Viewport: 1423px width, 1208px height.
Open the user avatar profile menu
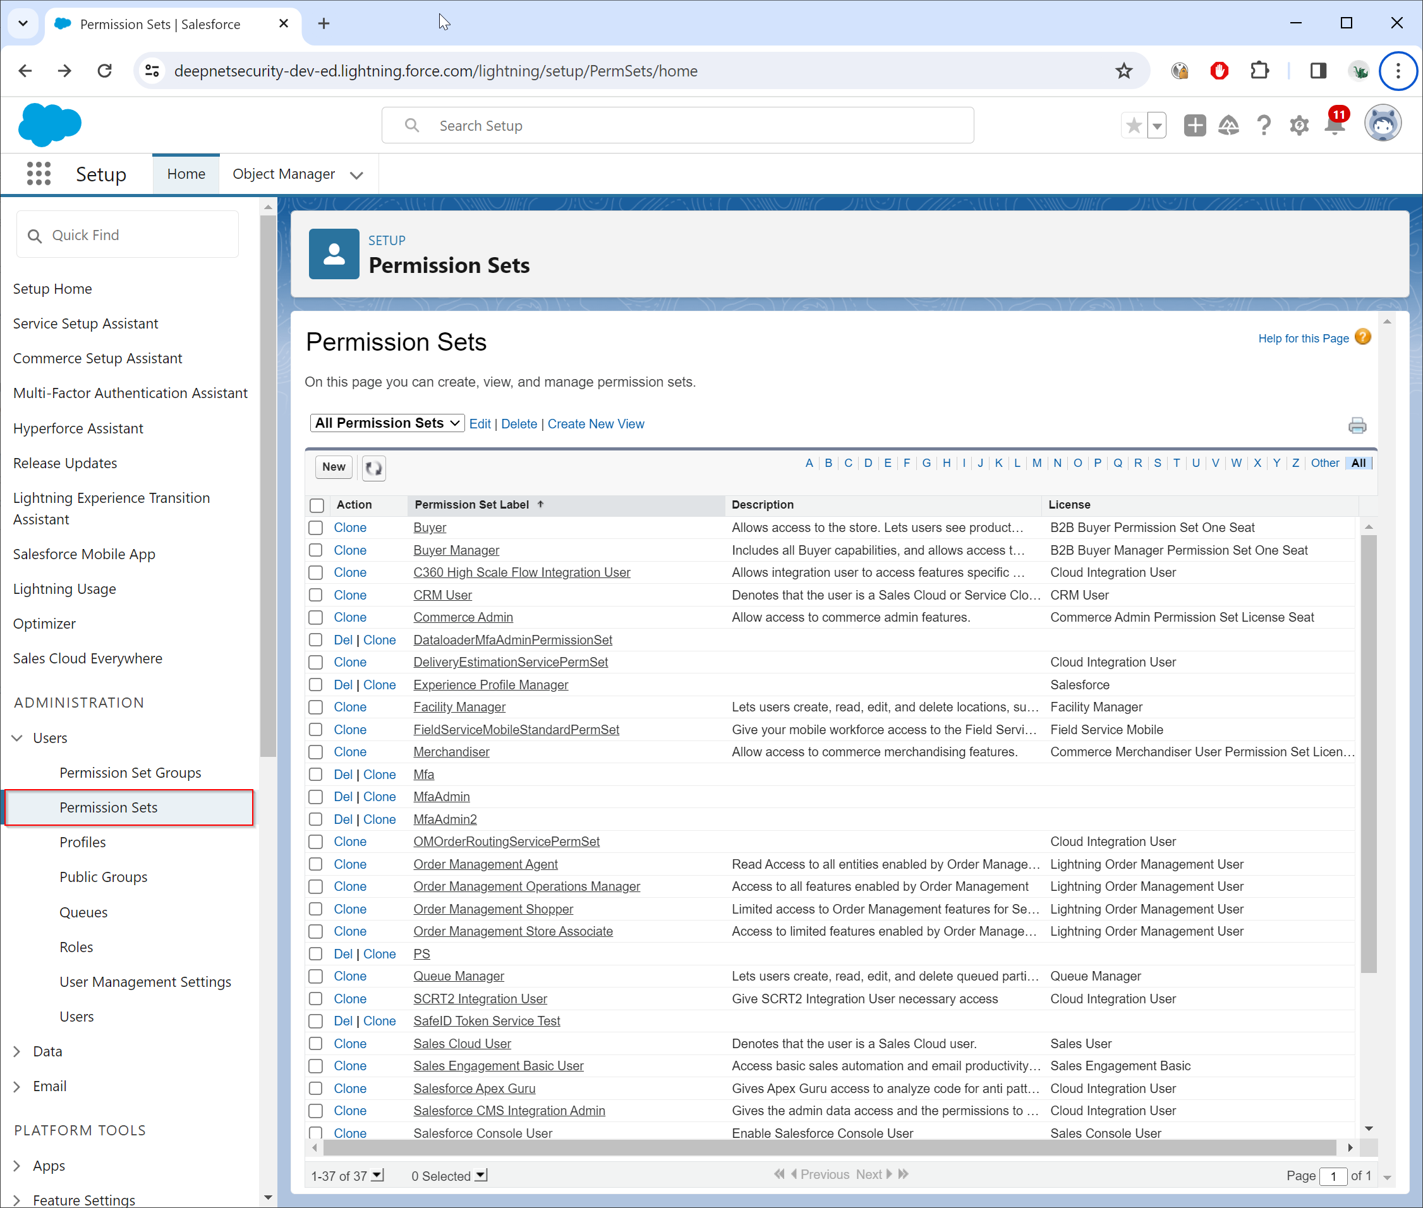coord(1383,124)
